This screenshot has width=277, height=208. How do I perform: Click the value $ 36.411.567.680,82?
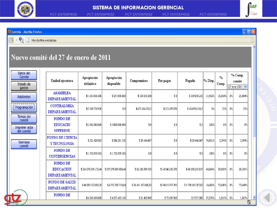(141, 185)
